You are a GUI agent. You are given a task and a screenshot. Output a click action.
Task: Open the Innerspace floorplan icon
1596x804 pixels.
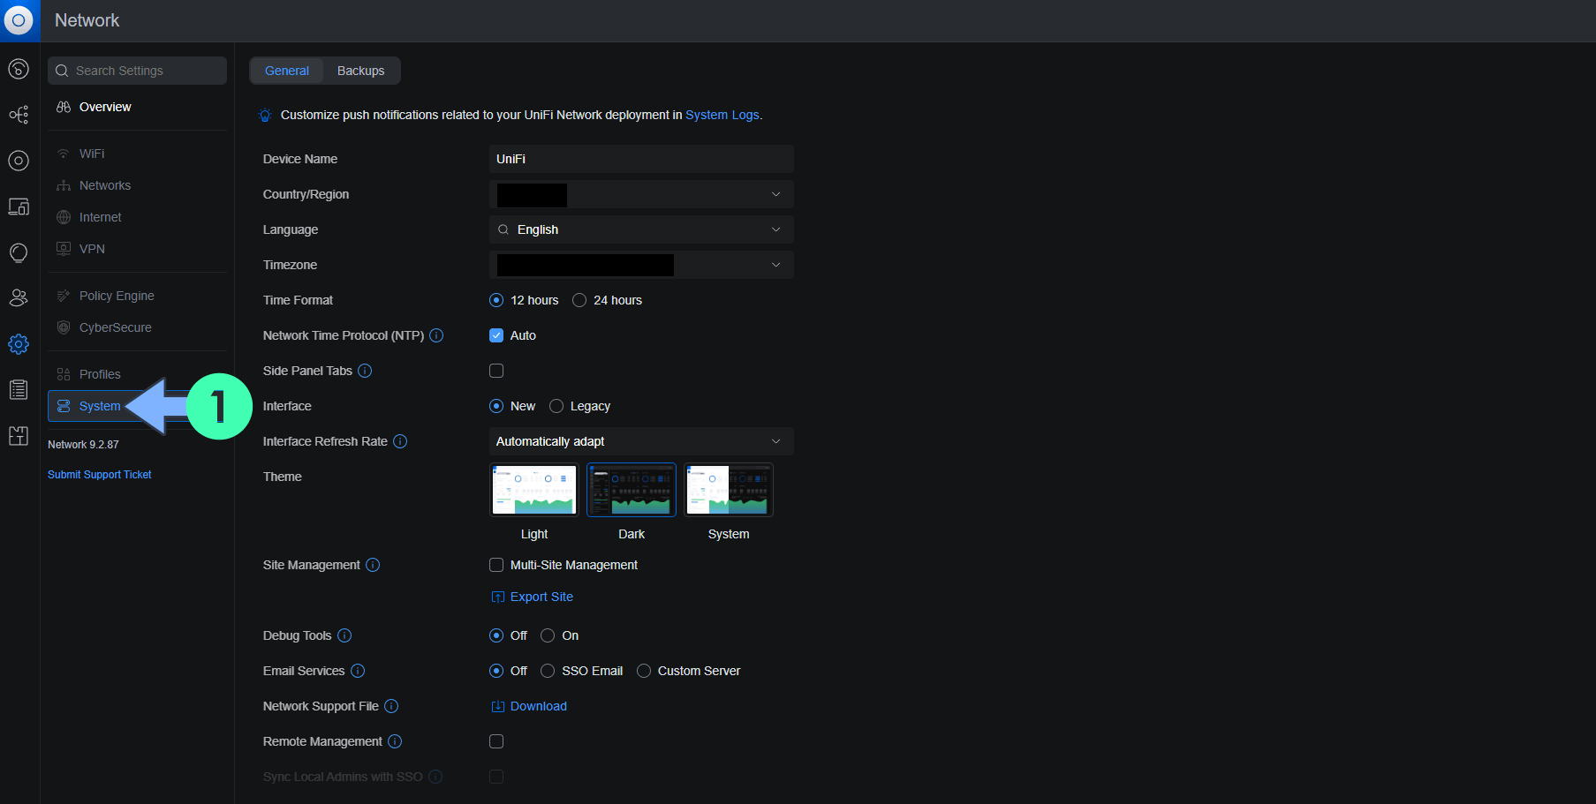[19, 436]
